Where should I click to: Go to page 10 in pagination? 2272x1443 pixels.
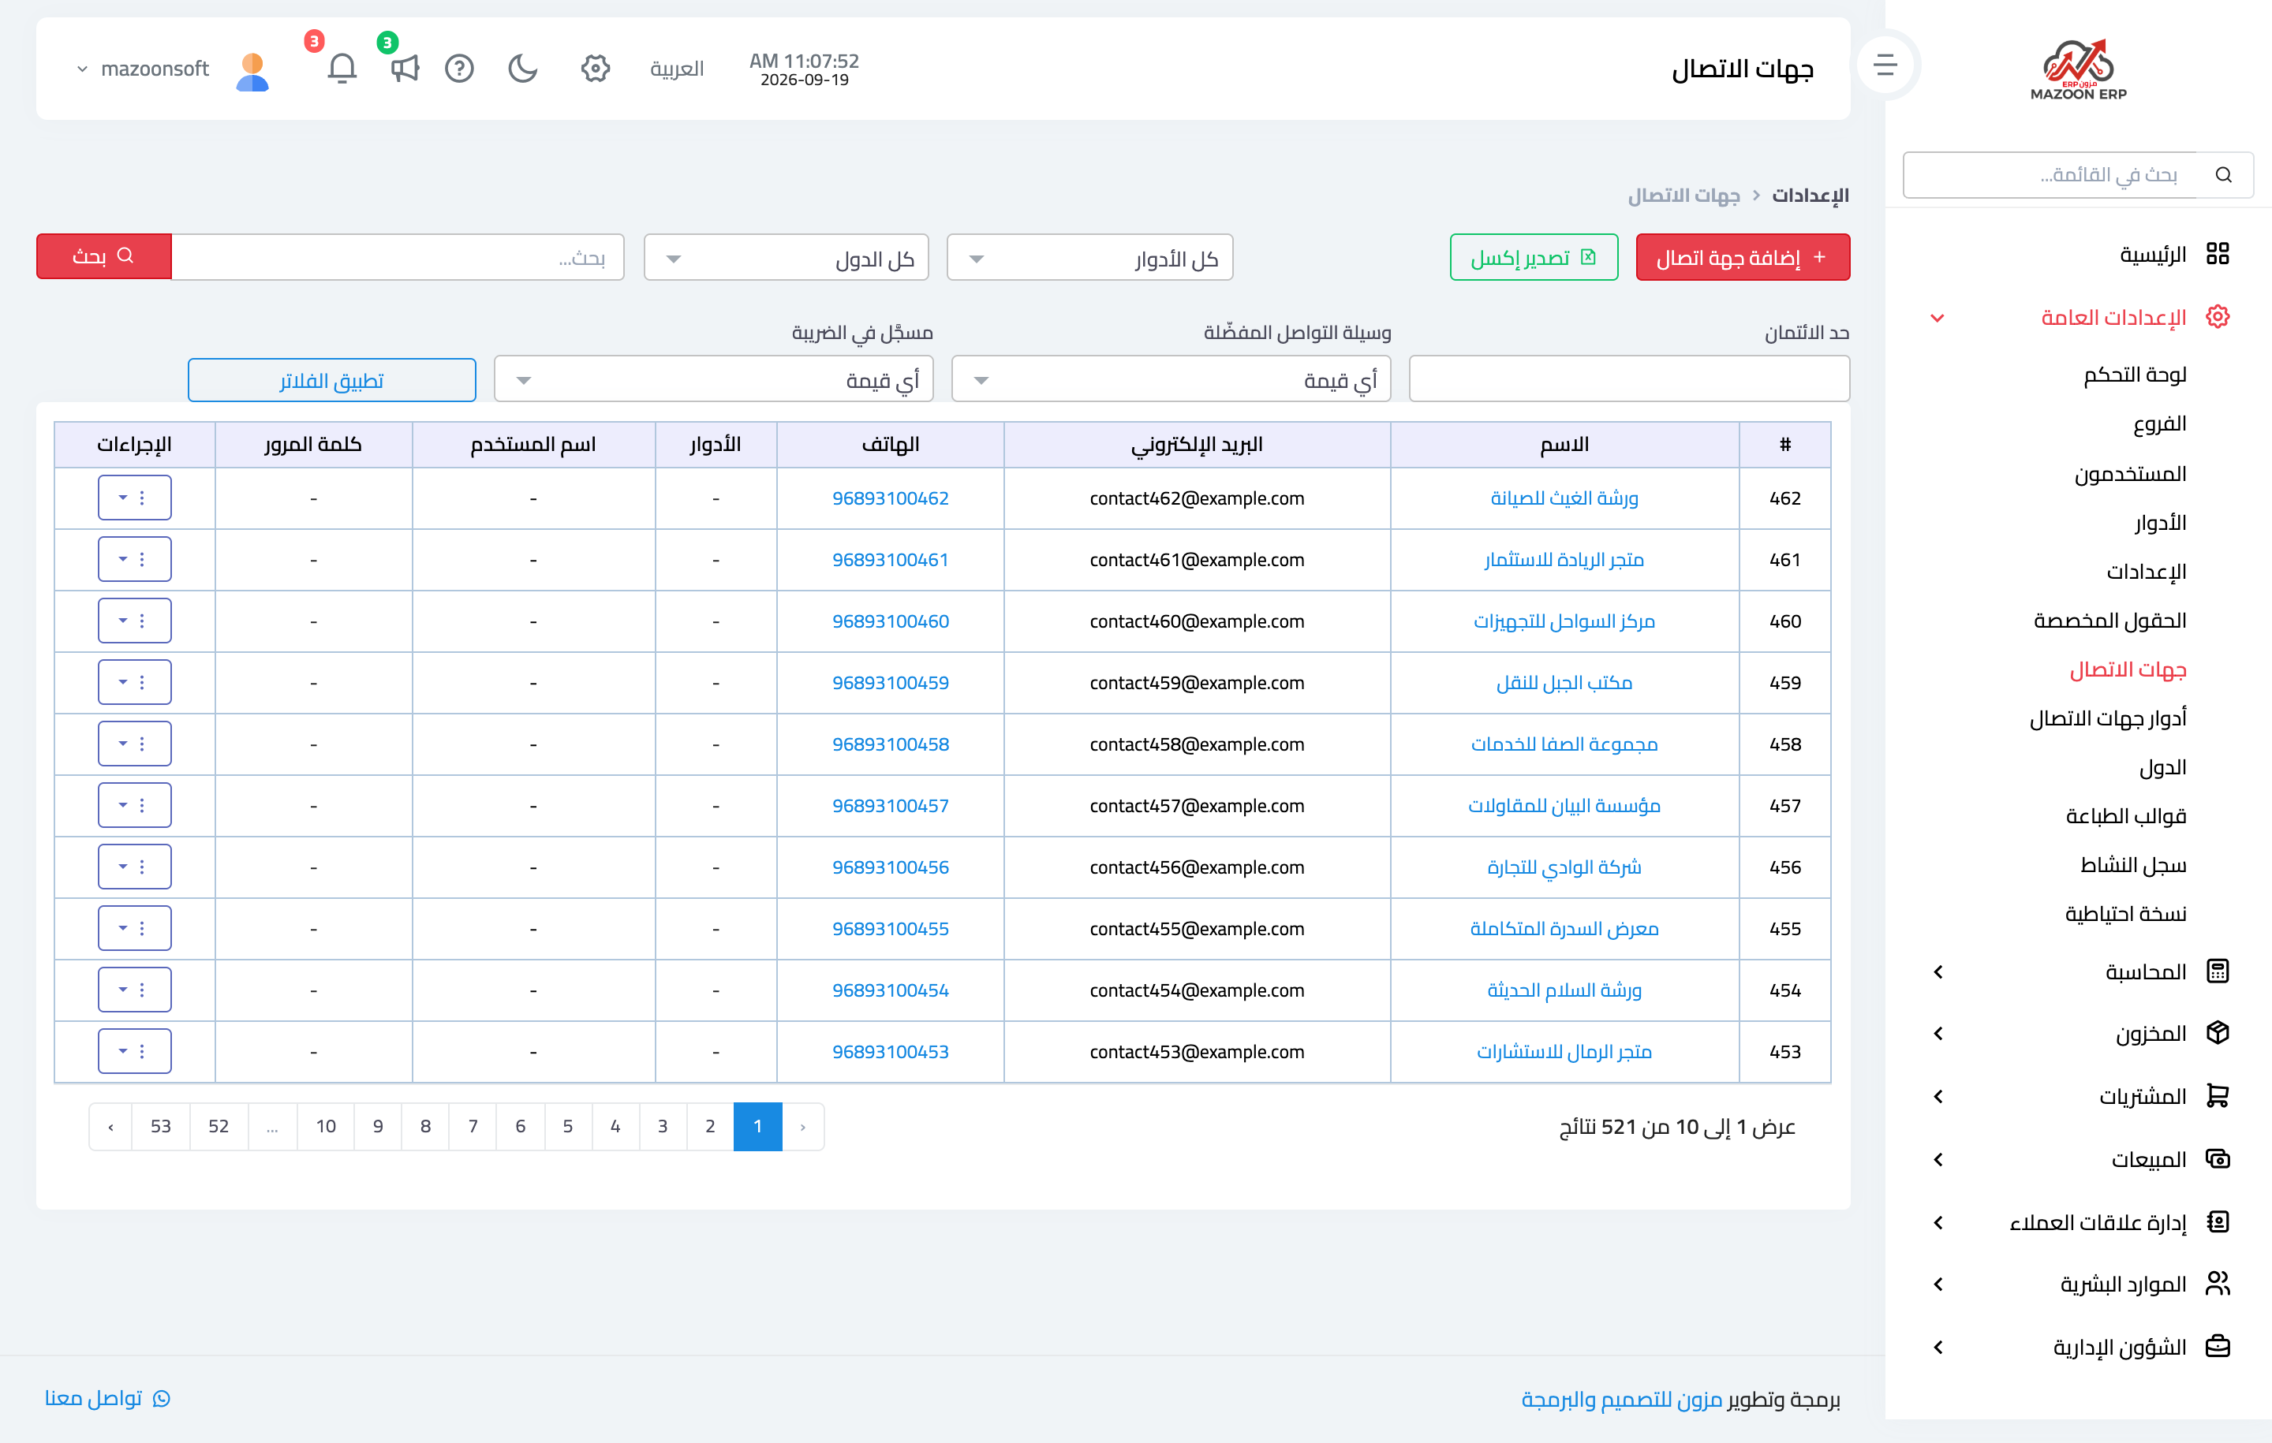[x=326, y=1126]
